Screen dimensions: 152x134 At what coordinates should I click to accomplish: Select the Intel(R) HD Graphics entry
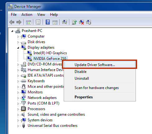point(50,53)
